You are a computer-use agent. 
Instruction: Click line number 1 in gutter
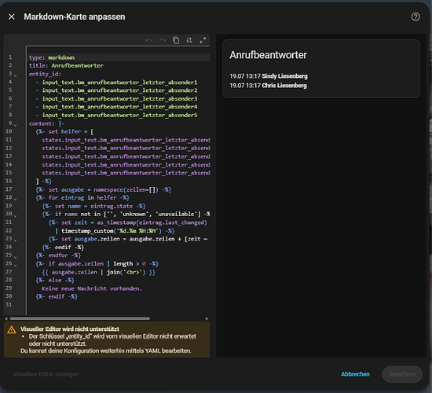[10, 57]
